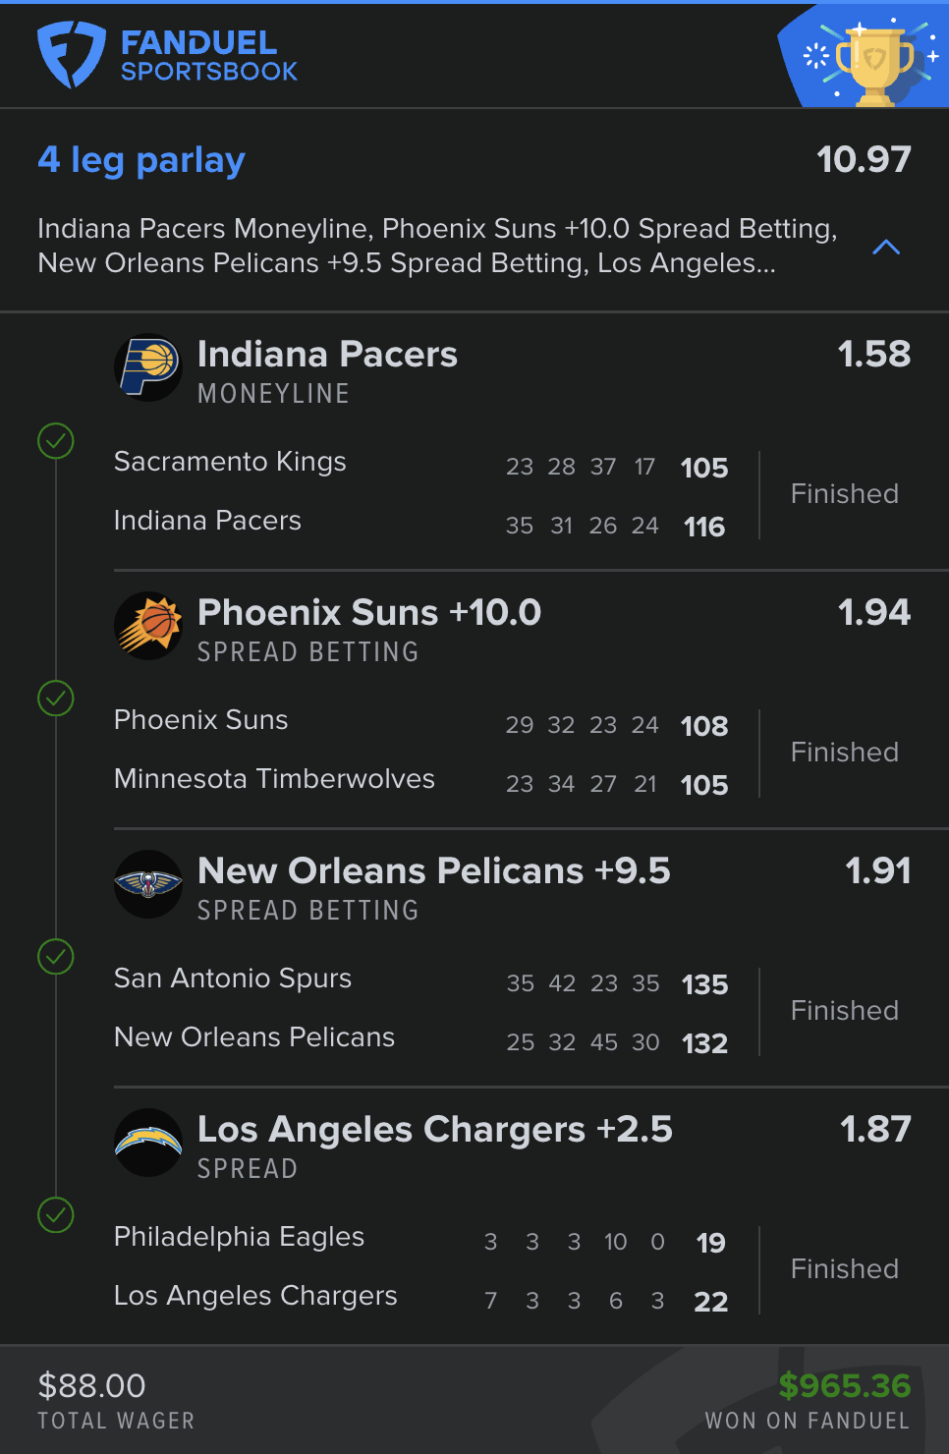The image size is (949, 1454).
Task: Open the Indiana Pacers Moneyline leg title
Action: [327, 355]
